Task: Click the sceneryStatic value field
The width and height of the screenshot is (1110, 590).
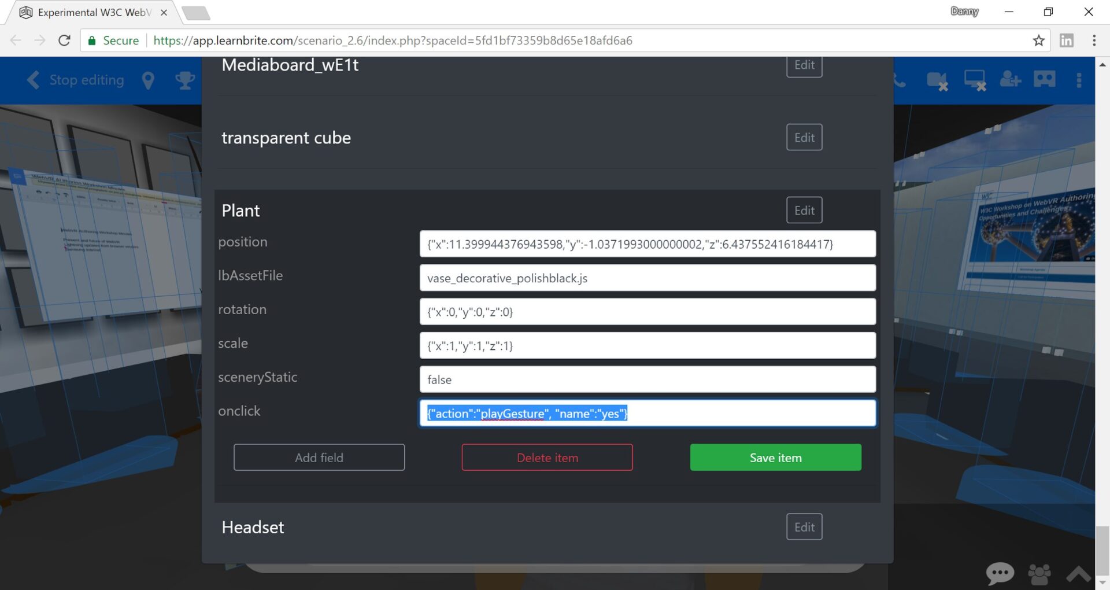Action: click(647, 379)
